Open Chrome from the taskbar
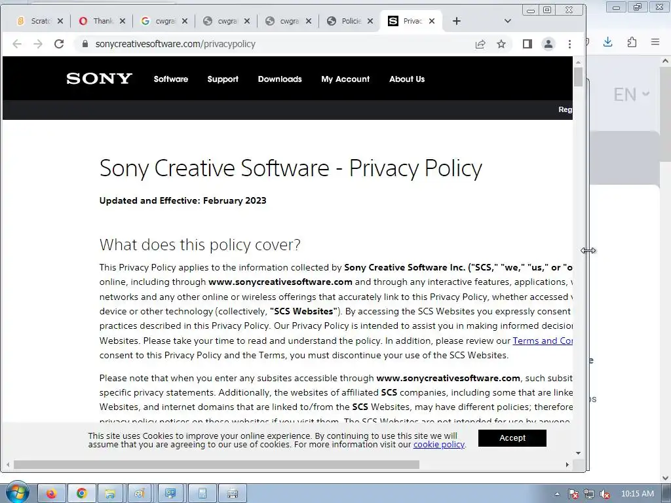The height and width of the screenshot is (503, 671). 81,494
